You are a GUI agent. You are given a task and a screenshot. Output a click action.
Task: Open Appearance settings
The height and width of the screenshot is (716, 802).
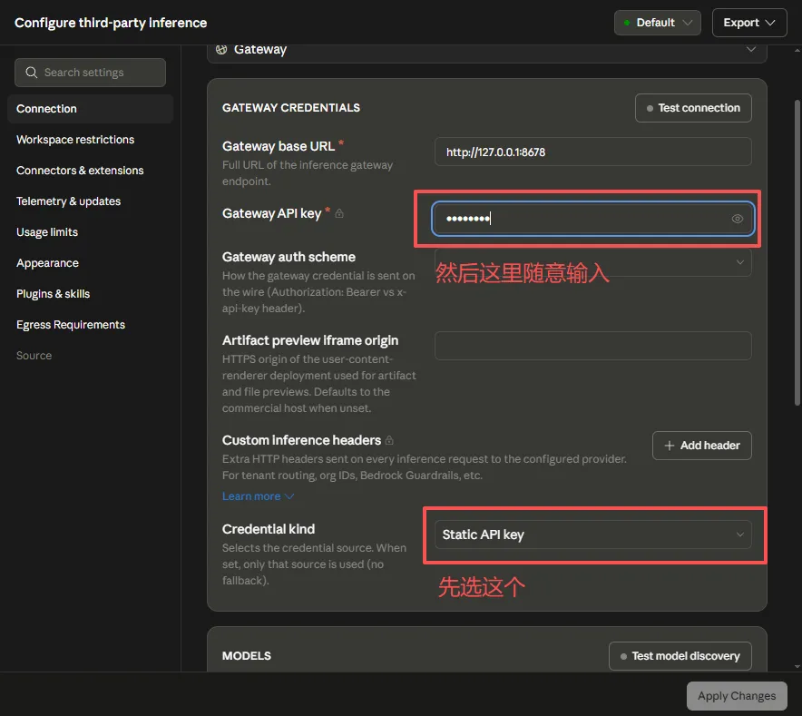pyautogui.click(x=47, y=263)
